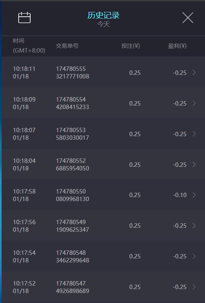Expand details arrow for 10:17:52 record
This screenshot has height=303, width=205.
coord(194,287)
